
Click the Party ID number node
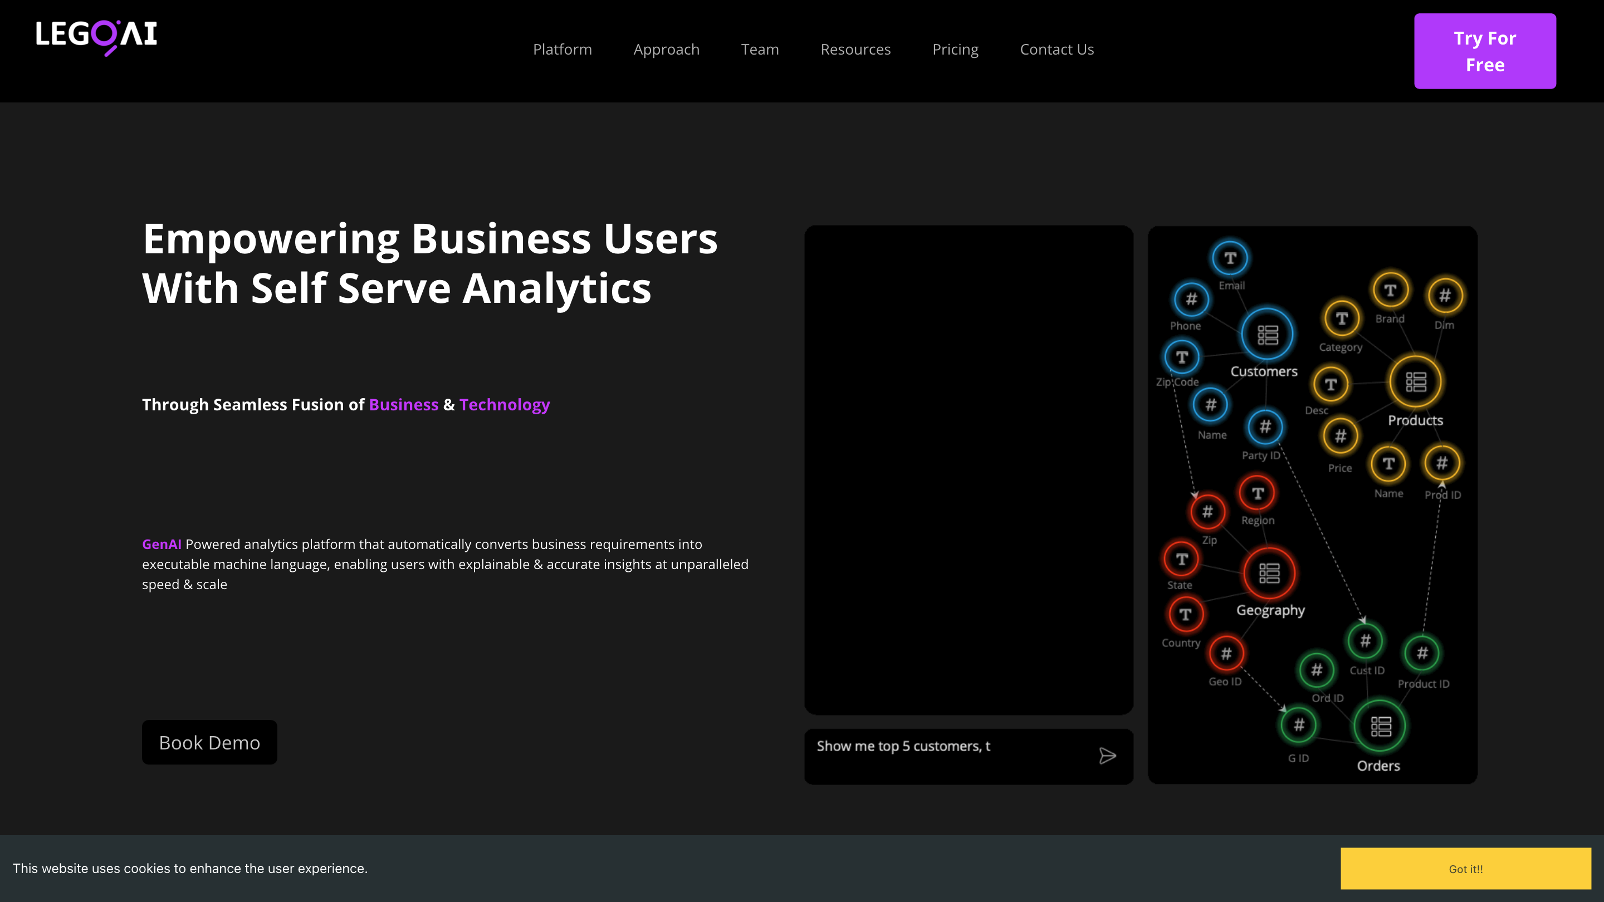[1265, 427]
